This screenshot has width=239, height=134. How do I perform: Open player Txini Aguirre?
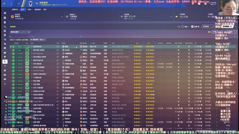tap(38, 54)
